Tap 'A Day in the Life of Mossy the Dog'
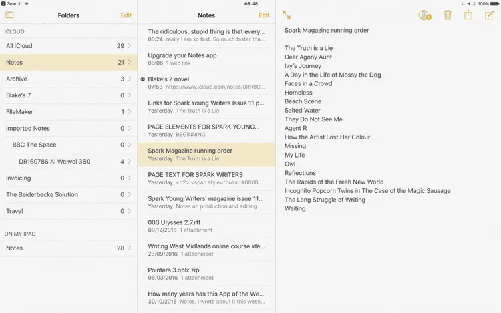The width and height of the screenshot is (501, 313). tap(333, 75)
